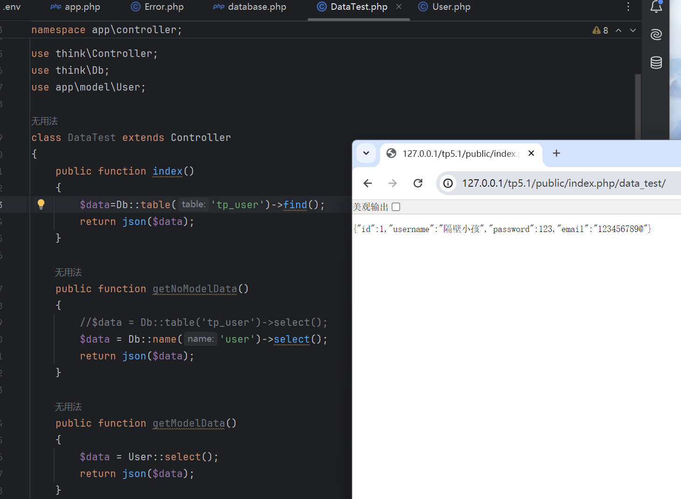The height and width of the screenshot is (499, 681).
Task: Click the 无用法 usages hint above class DataTest
Action: [x=45, y=121]
